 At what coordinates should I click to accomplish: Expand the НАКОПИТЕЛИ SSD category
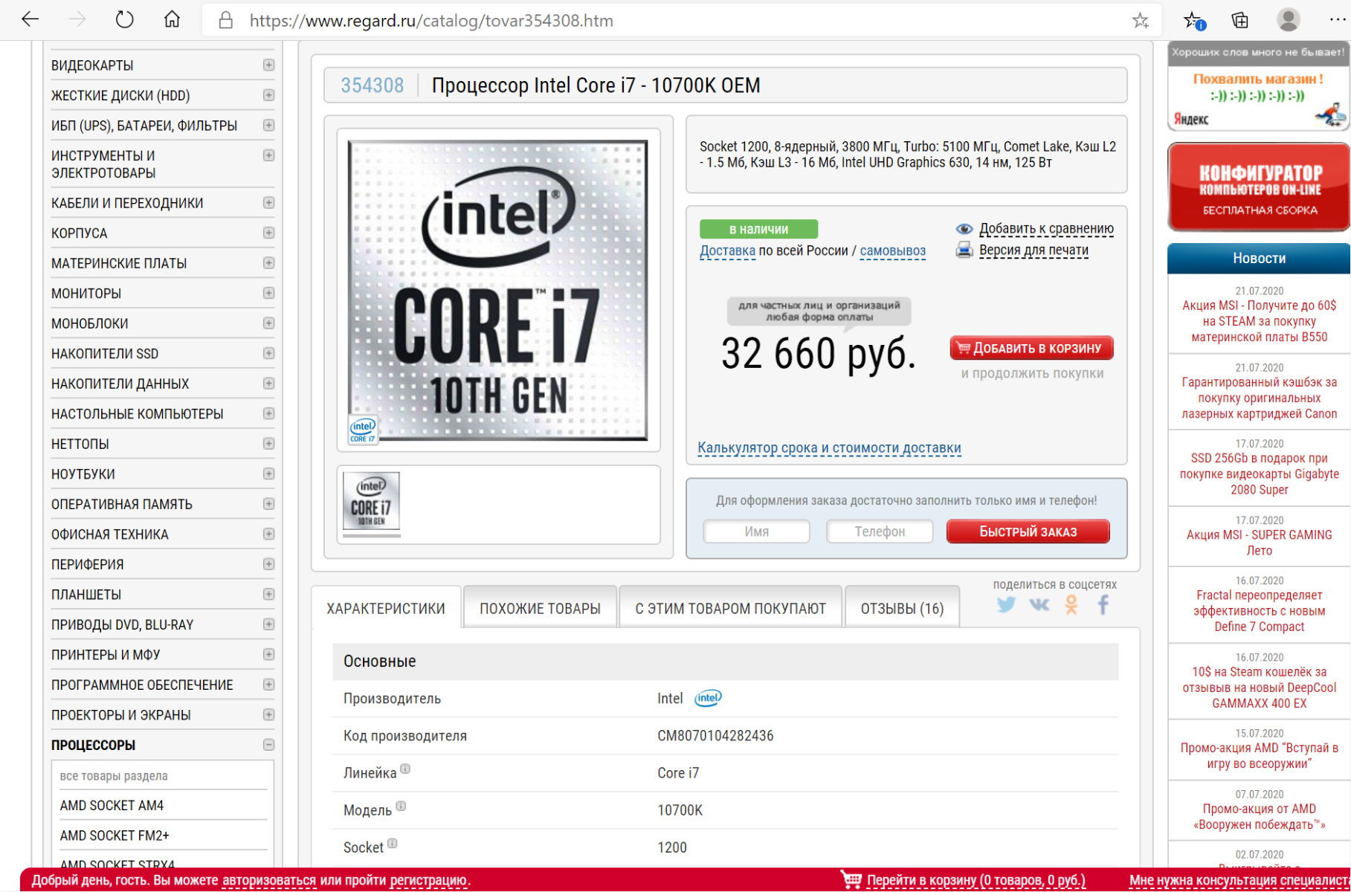268,354
